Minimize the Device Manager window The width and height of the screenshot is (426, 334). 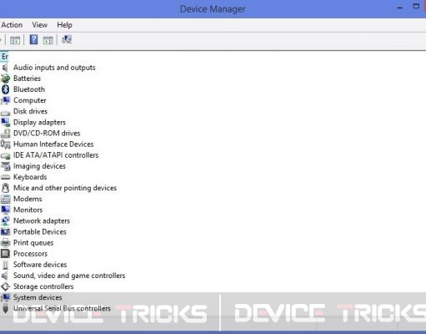pyautogui.click(x=400, y=8)
